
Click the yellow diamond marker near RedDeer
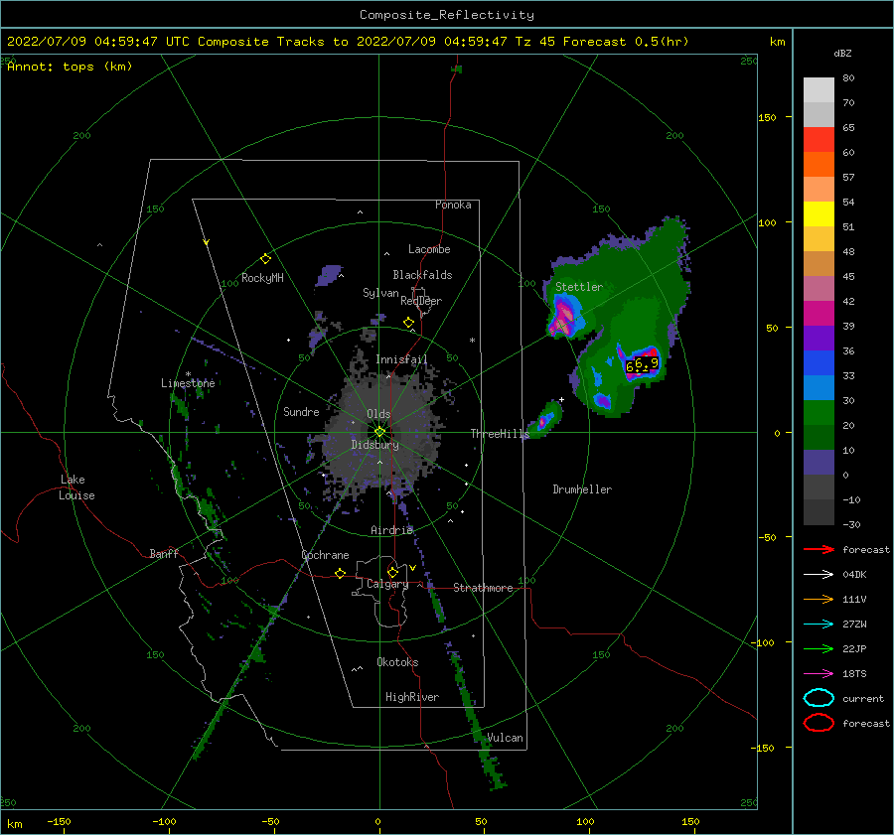[408, 323]
